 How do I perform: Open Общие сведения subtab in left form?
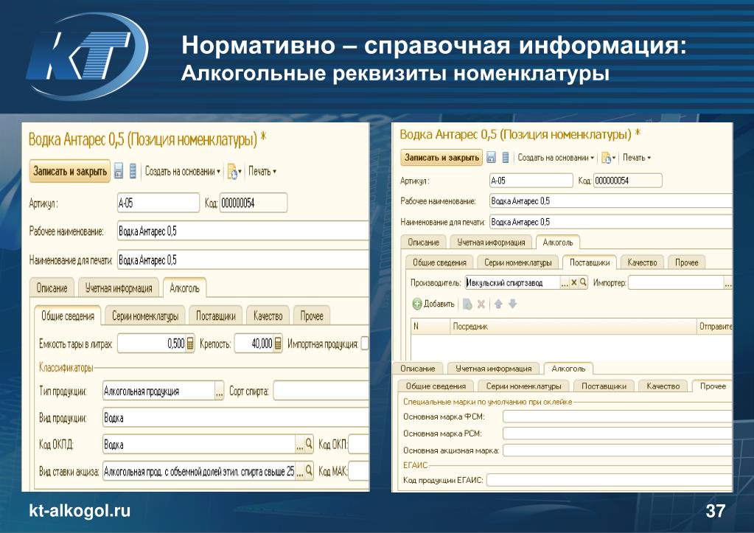click(68, 316)
